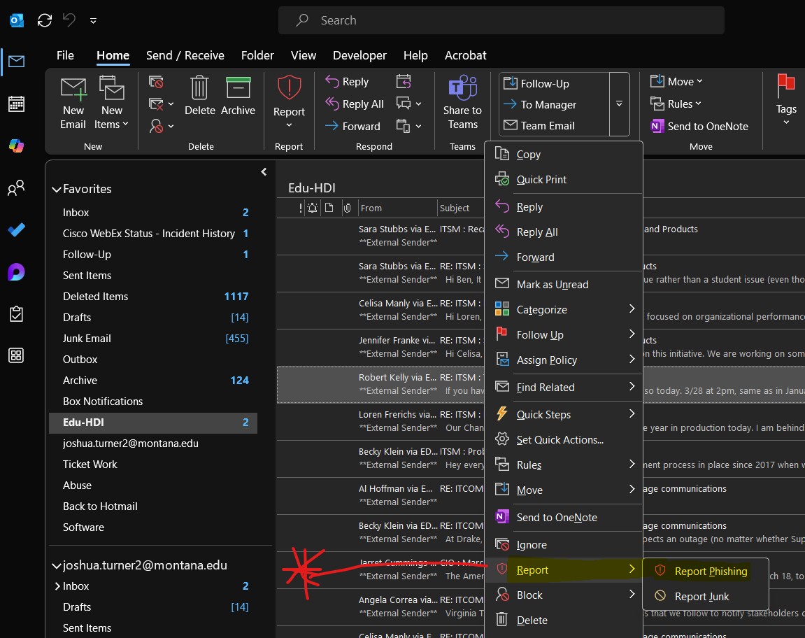Sort by attachment paperclip column header

348,208
